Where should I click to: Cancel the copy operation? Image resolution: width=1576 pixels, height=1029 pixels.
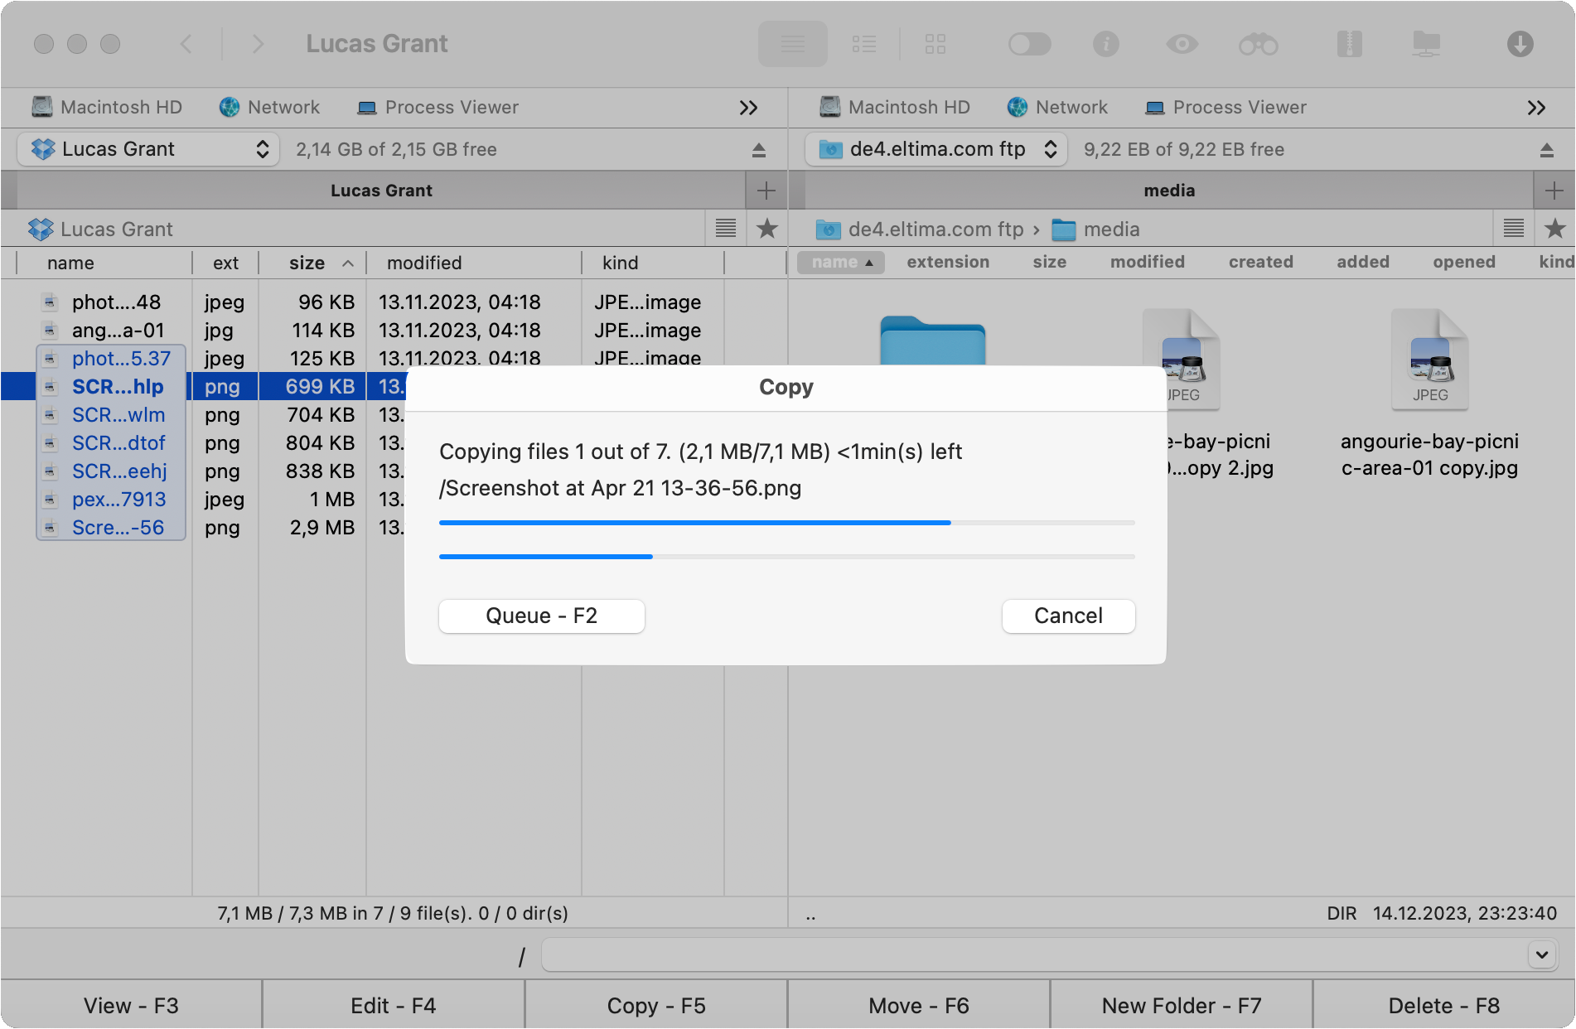(x=1067, y=616)
